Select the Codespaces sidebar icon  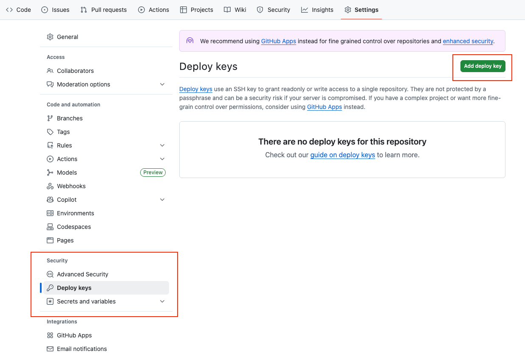[50, 227]
